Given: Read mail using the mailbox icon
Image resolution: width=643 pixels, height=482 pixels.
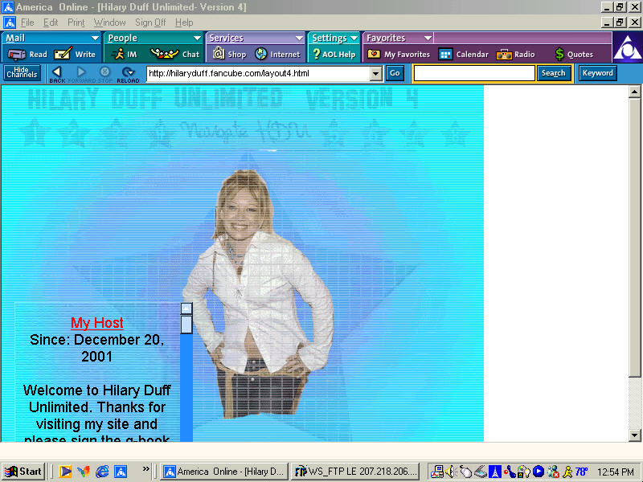Looking at the screenshot, I should point(27,54).
